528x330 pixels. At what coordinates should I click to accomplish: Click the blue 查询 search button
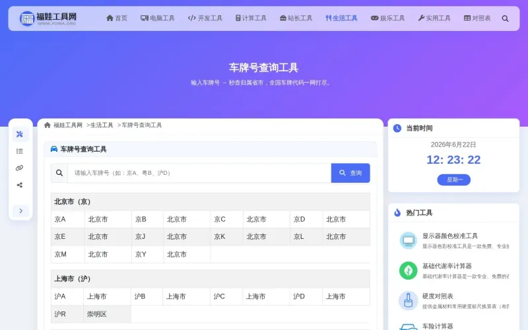(350, 173)
